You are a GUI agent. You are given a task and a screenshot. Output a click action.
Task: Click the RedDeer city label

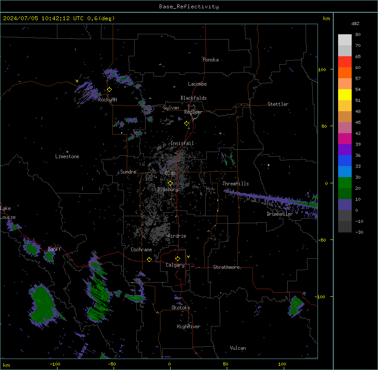click(193, 112)
